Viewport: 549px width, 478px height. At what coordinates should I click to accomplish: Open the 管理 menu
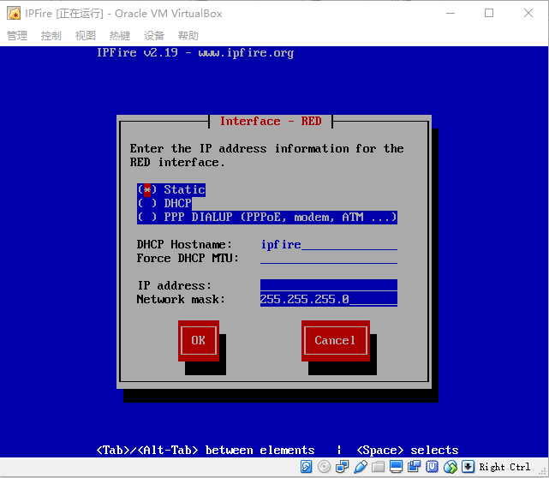17,35
